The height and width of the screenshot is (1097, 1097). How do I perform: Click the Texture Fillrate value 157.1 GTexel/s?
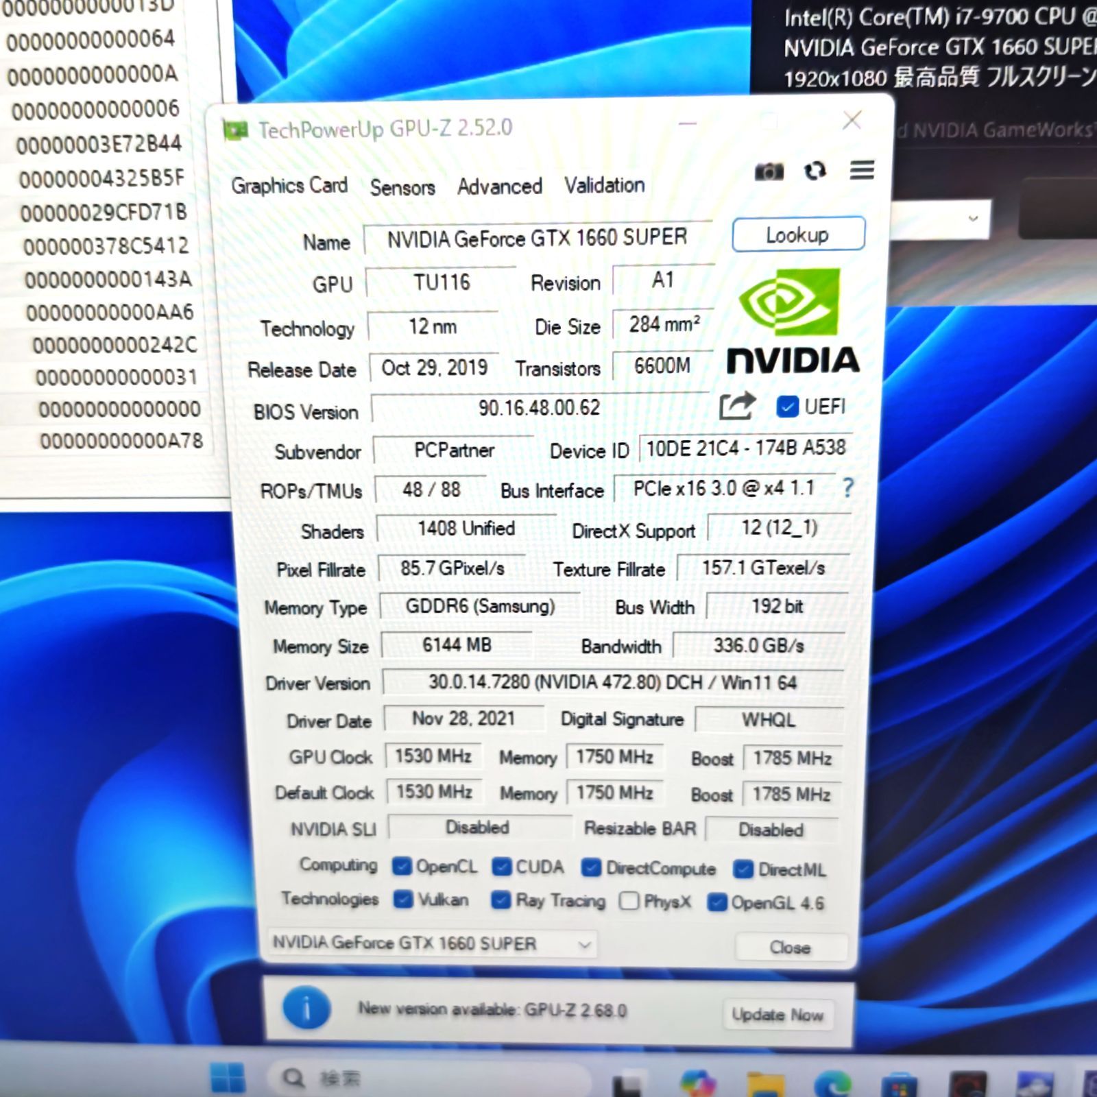[763, 568]
